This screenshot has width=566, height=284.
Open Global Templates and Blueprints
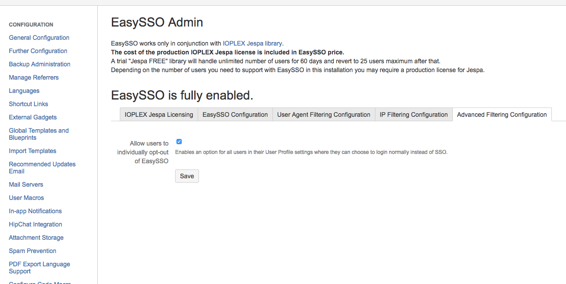tap(39, 134)
